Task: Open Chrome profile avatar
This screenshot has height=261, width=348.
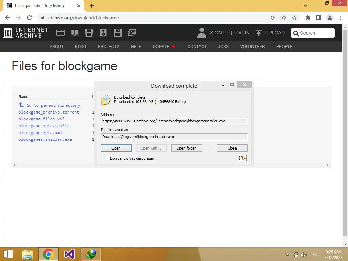Action: (x=330, y=18)
